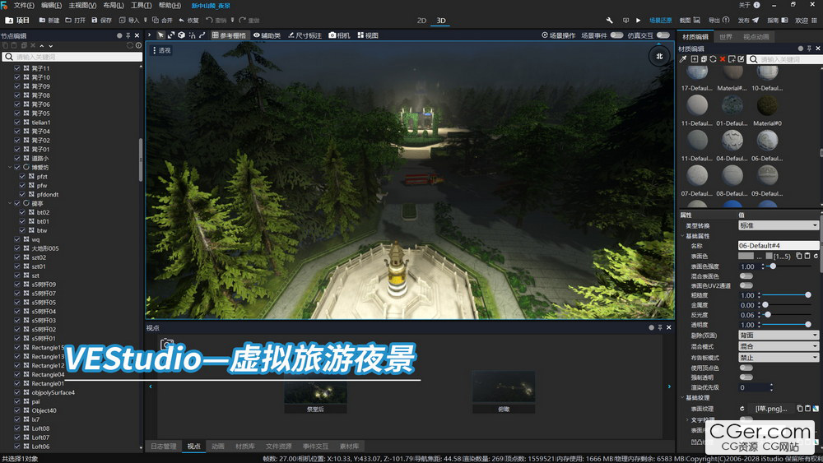Image resolution: width=823 pixels, height=463 pixels.
Task: Click the 关于 (About) info icon
Action: 757,5
